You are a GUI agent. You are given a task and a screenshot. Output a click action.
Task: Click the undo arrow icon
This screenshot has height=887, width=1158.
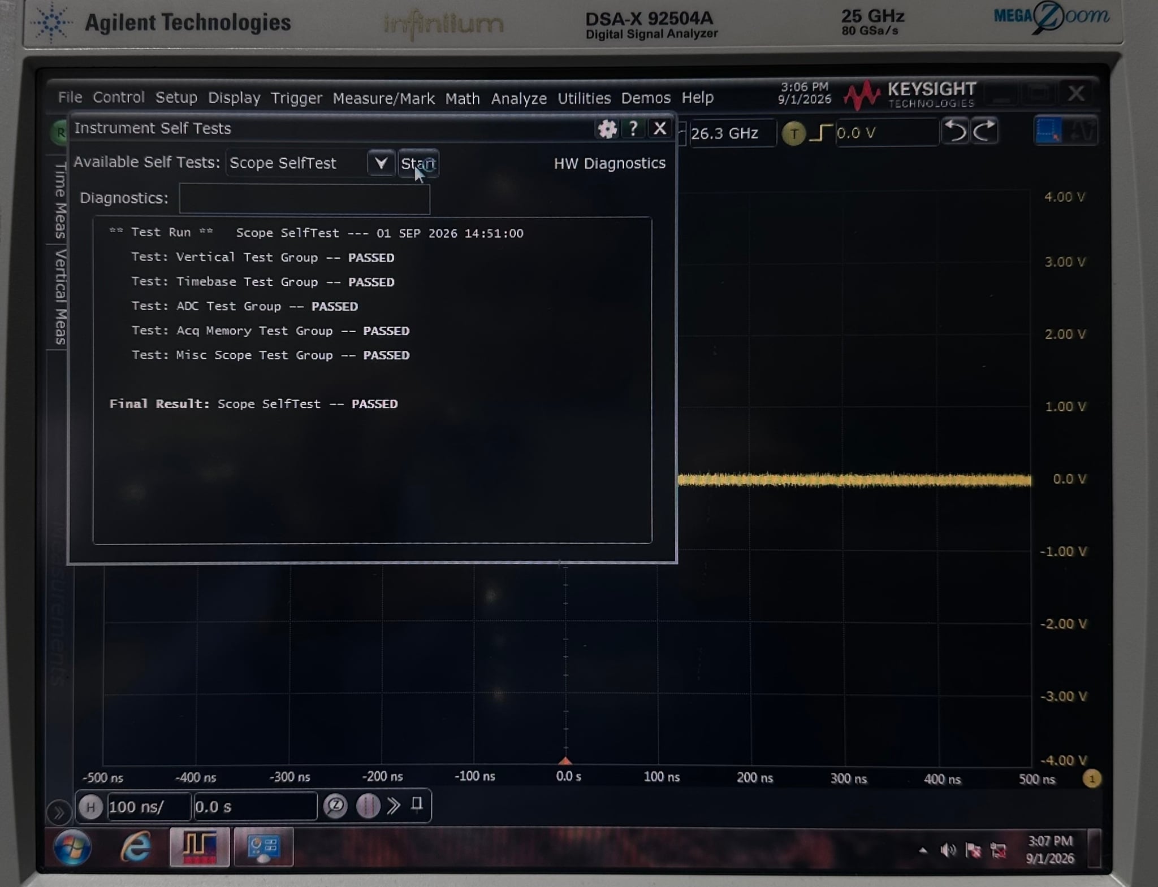pos(955,132)
